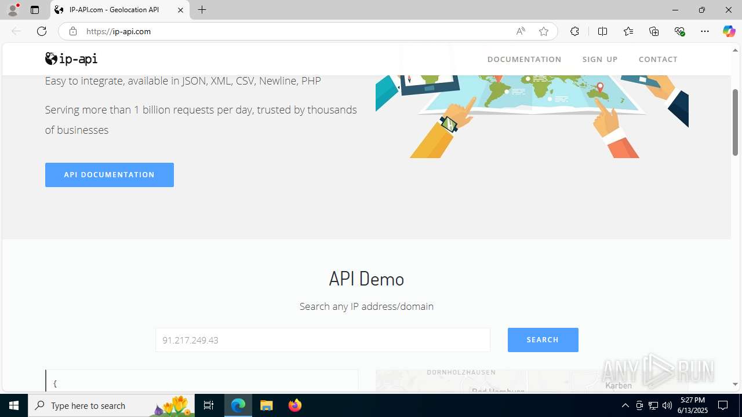Click the API Demo heading
The image size is (742, 417).
click(x=366, y=279)
